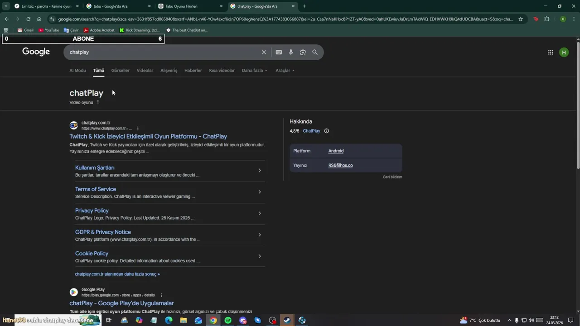The image size is (580, 326).
Task: Open three-dot menu for chatplay.com.tr result
Action: tap(138, 128)
